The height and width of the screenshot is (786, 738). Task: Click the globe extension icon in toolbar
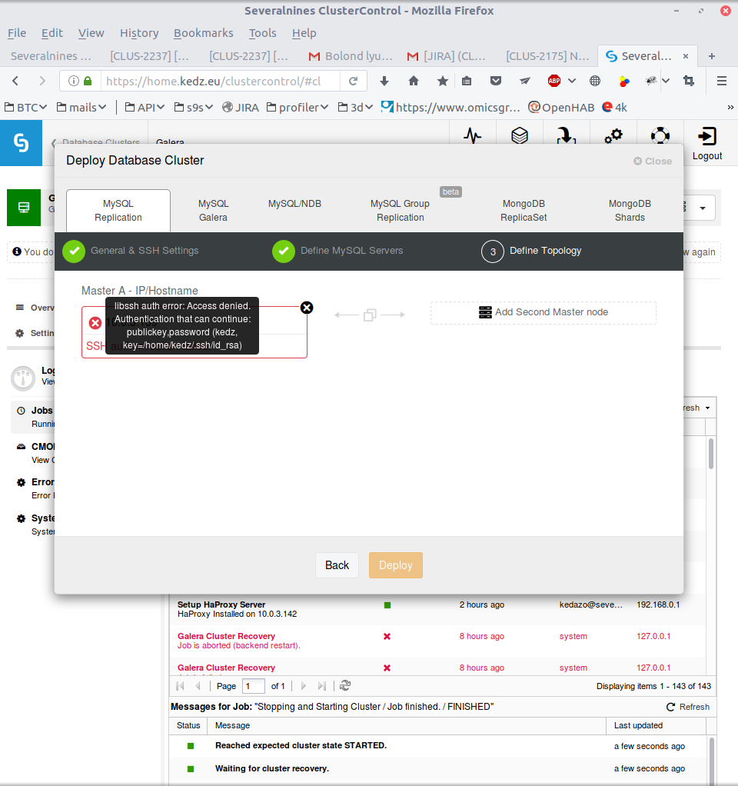coord(595,82)
